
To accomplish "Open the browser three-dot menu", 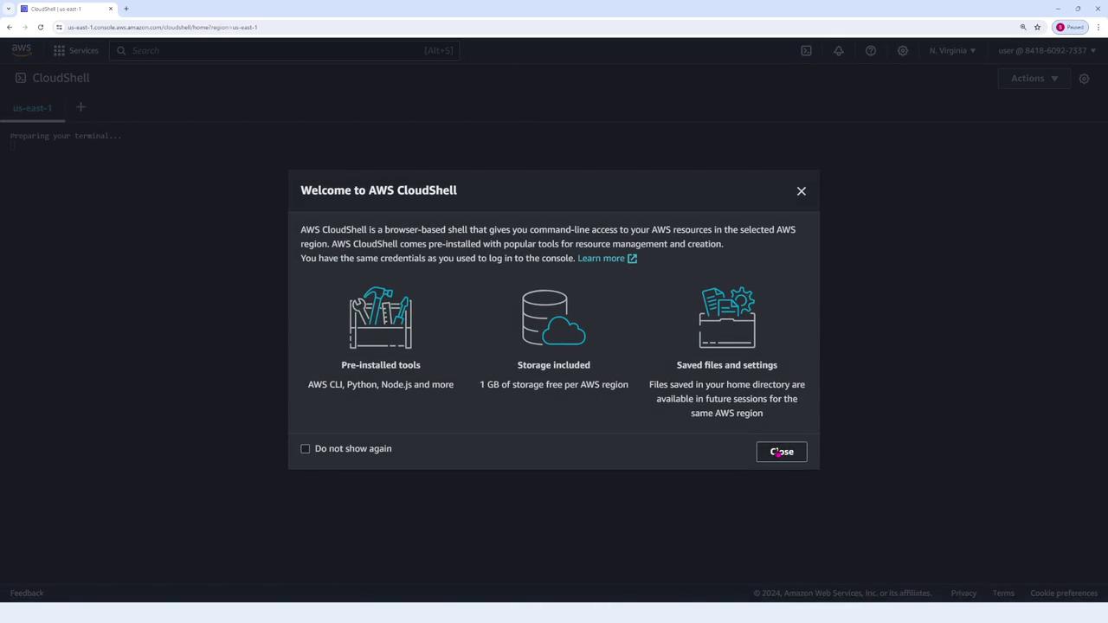I will (x=1097, y=28).
